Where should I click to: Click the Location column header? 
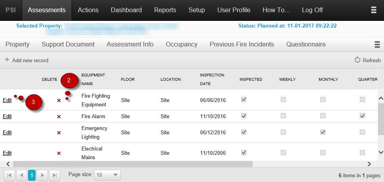pos(171,80)
